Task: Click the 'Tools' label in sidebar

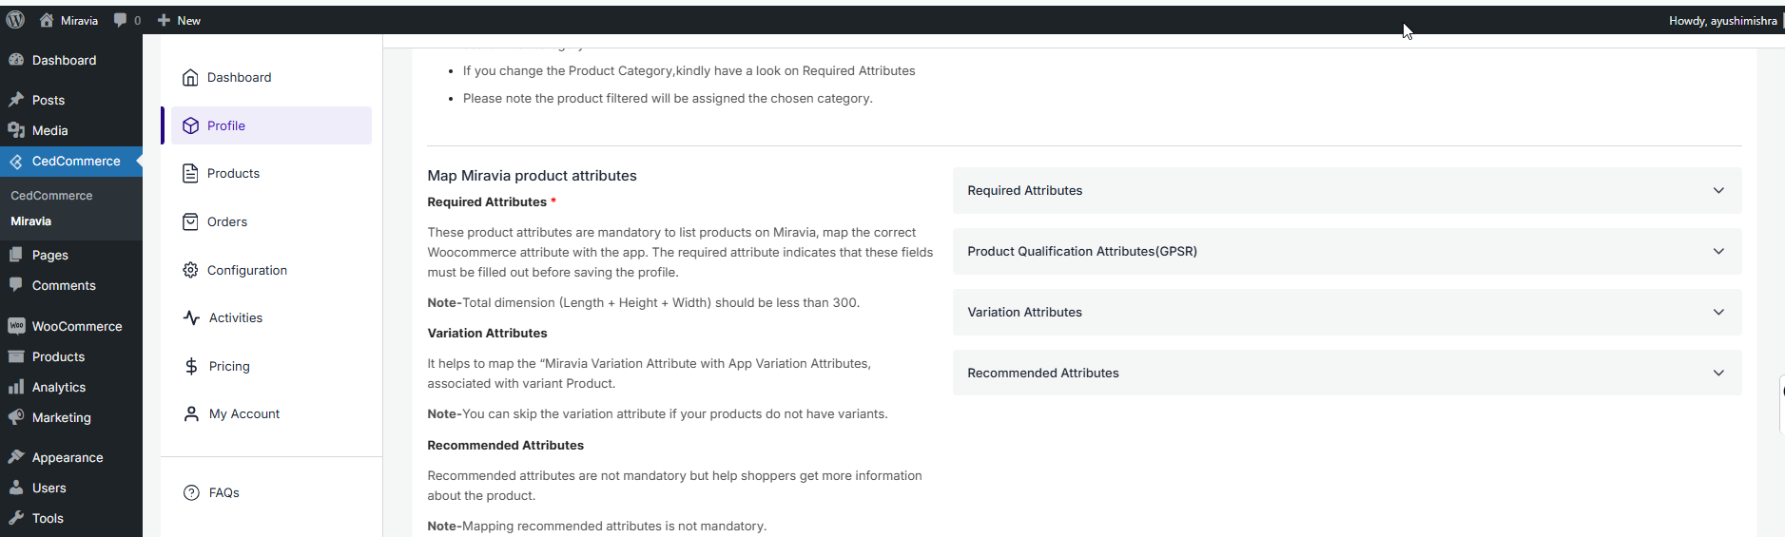Action: pos(48,518)
